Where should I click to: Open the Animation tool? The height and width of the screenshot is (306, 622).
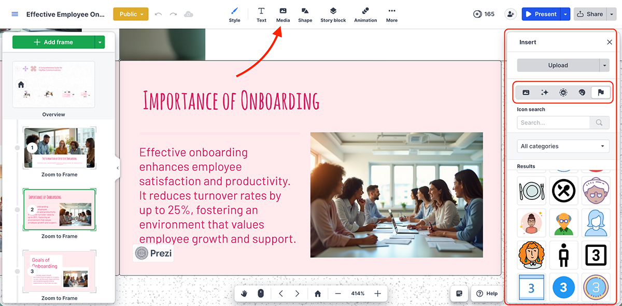pos(365,14)
